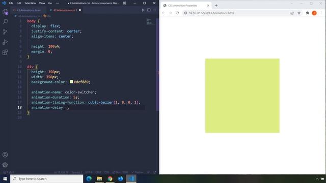Viewport: 326px width, 183px height.
Task: Expand the hidden menus ellipsis in menu bar
Action: tap(58, 3)
